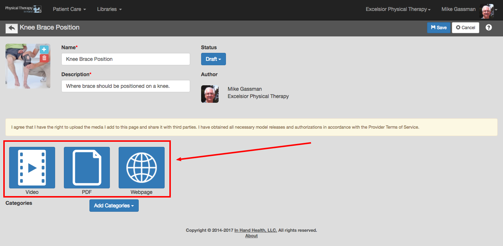The width and height of the screenshot is (503, 246).
Task: Click the Save button
Action: 439,28
